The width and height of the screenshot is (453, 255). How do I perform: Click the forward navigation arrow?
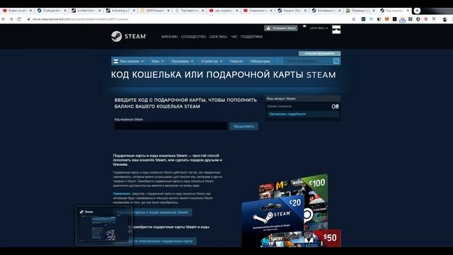[x=11, y=19]
